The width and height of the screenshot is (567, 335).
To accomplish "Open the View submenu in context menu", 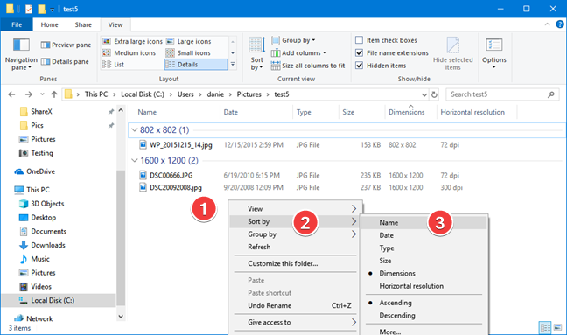I will coord(296,209).
